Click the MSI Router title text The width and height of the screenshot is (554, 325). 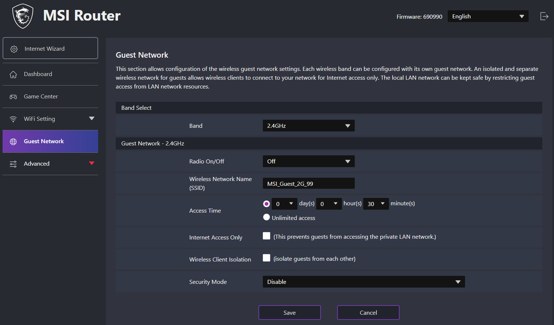(x=82, y=16)
